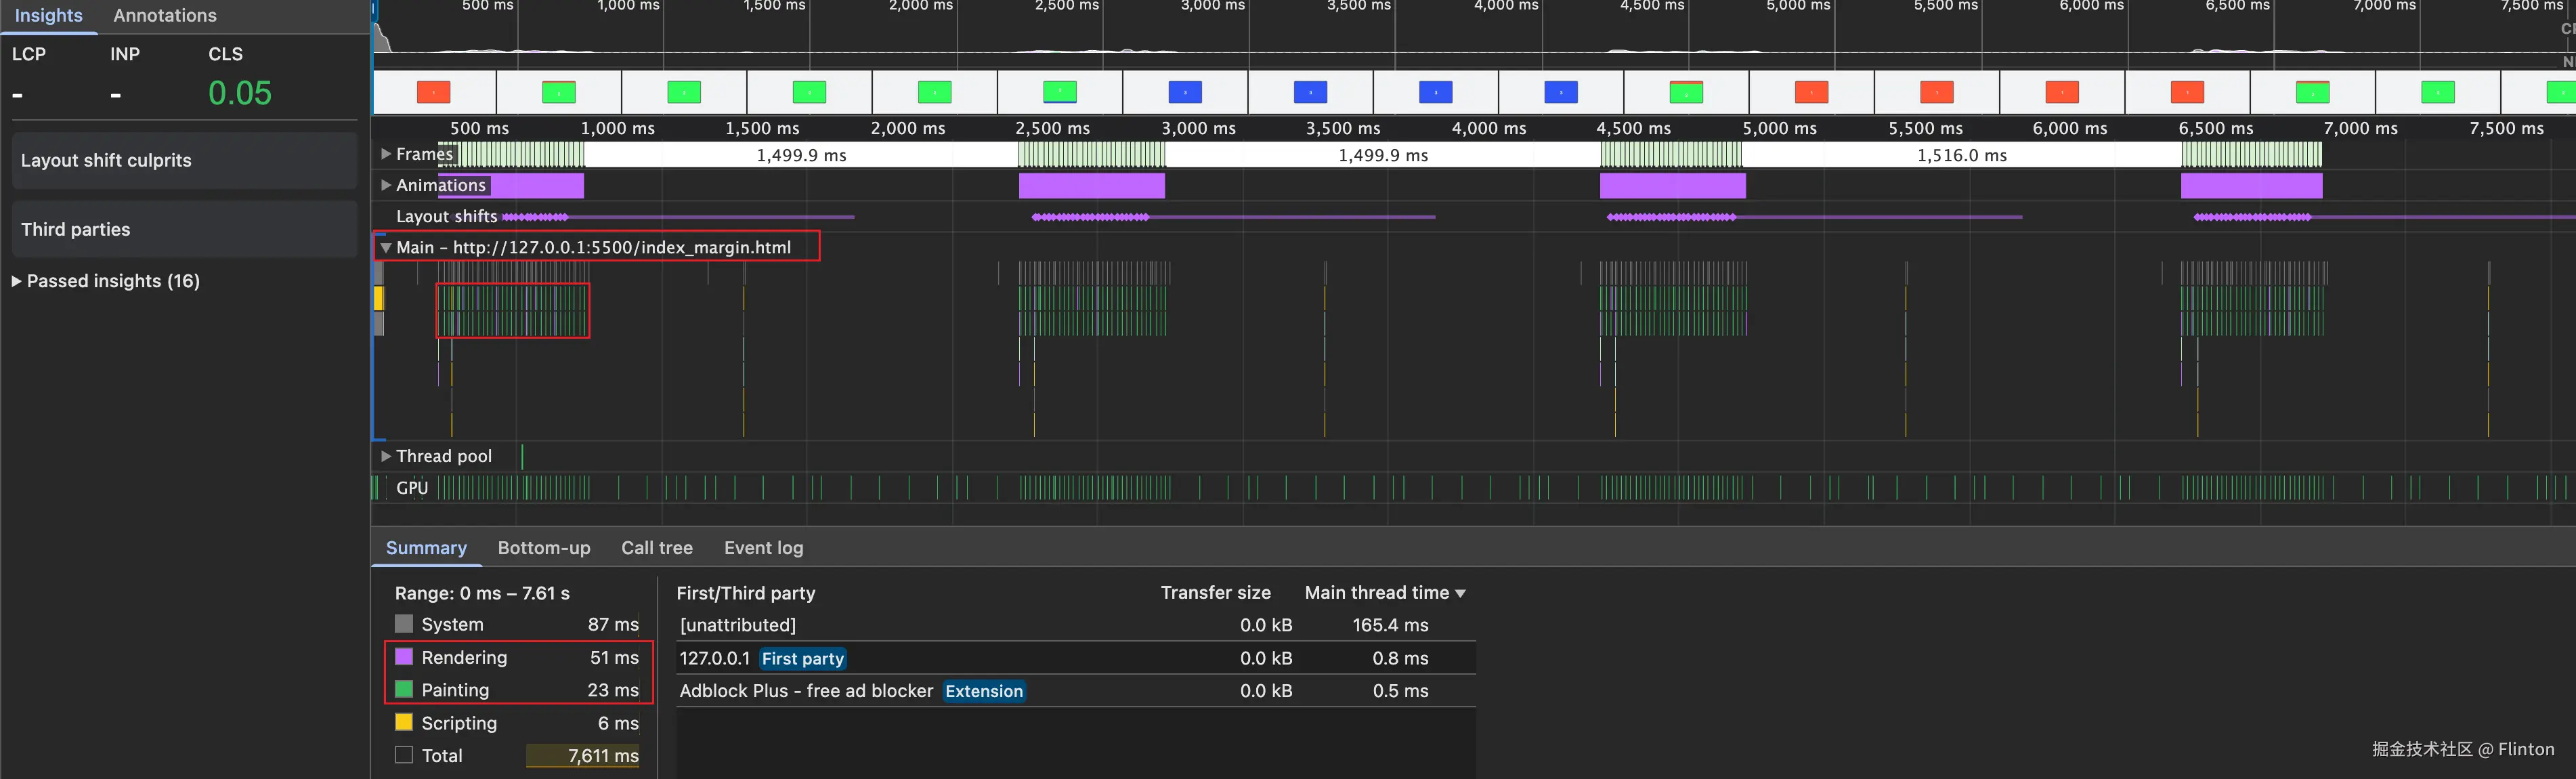Click the green Painting color swatch
Screen dimensions: 2576x779
[x=404, y=689]
